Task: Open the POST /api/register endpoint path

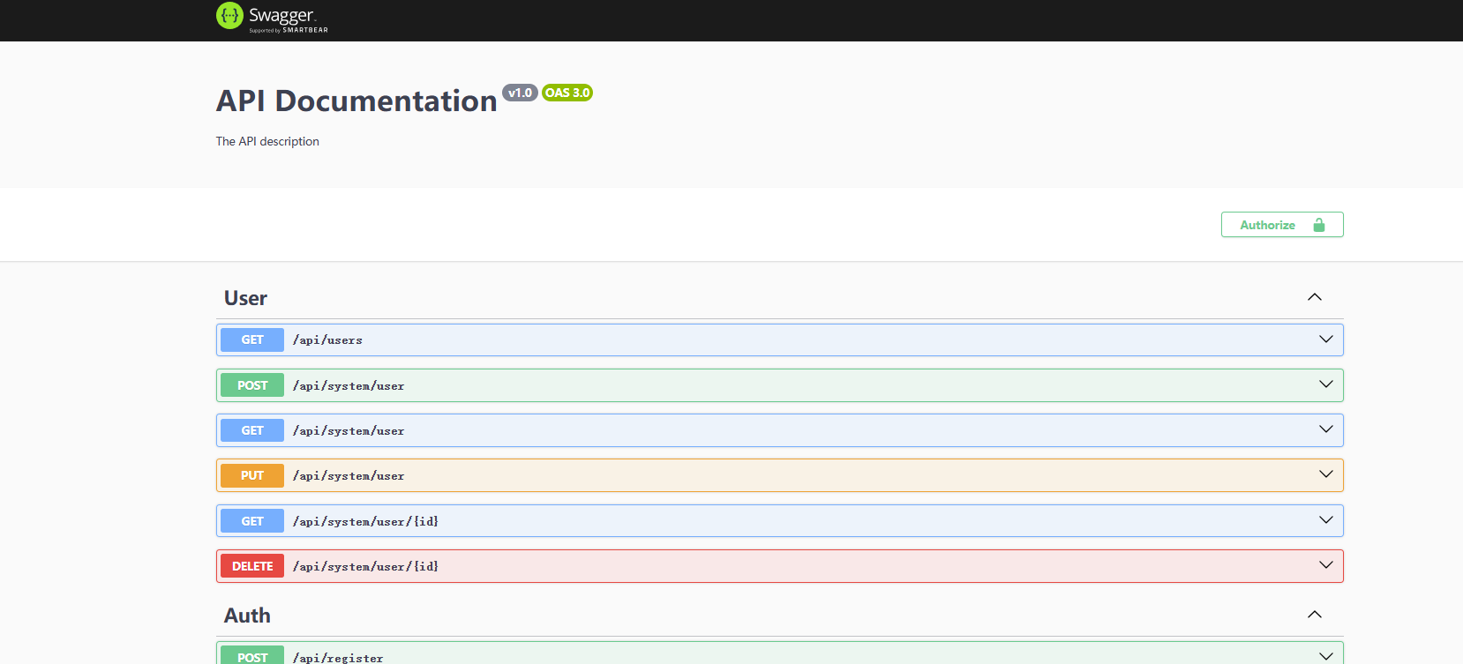Action: click(x=338, y=658)
